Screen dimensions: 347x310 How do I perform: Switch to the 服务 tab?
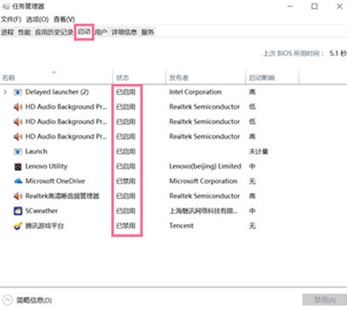pos(148,32)
